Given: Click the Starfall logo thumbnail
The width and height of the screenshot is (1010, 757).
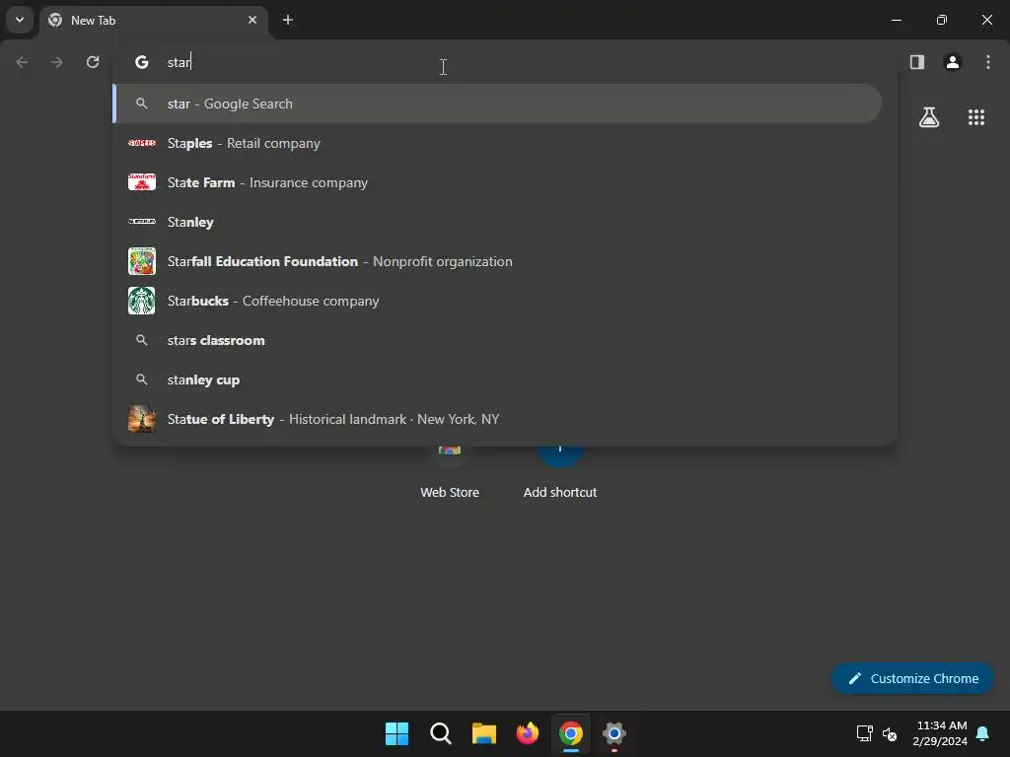Looking at the screenshot, I should pos(142,261).
